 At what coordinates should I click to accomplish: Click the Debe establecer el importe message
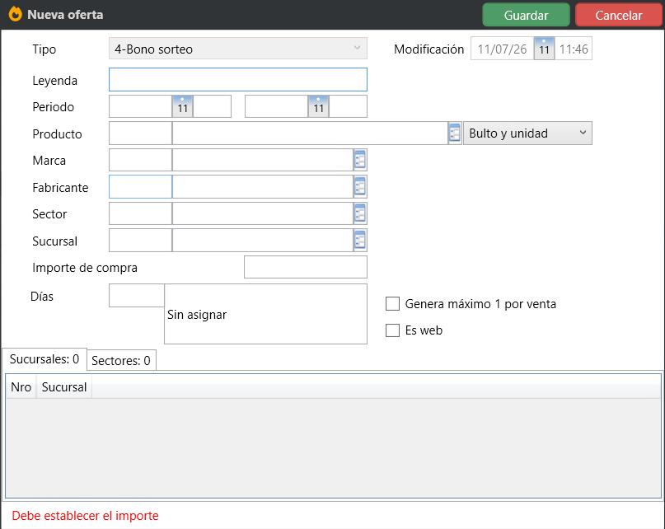tap(85, 516)
